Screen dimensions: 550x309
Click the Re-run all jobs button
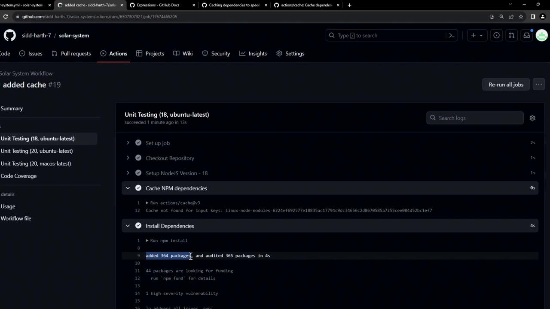(x=506, y=85)
